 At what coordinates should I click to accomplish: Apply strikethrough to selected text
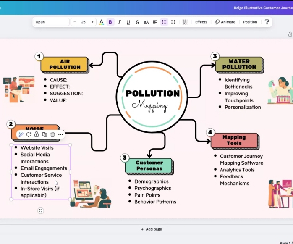(x=137, y=22)
